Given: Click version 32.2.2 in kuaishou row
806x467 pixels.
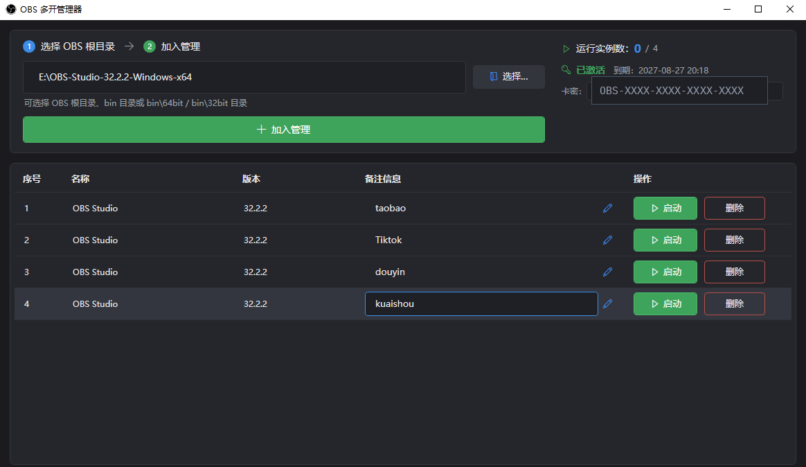Looking at the screenshot, I should [x=256, y=304].
